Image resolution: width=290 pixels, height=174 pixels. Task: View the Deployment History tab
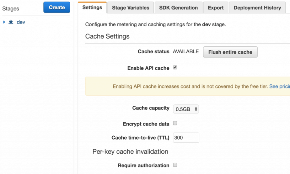tap(257, 8)
